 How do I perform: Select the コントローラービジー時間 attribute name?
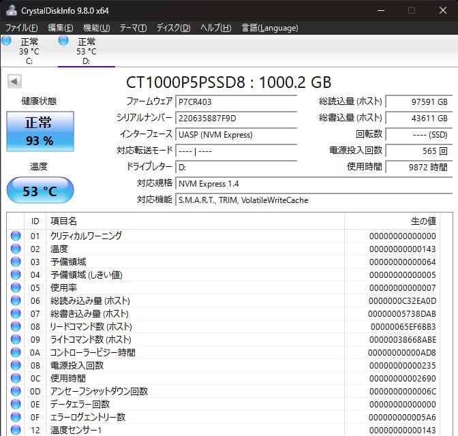click(x=93, y=352)
